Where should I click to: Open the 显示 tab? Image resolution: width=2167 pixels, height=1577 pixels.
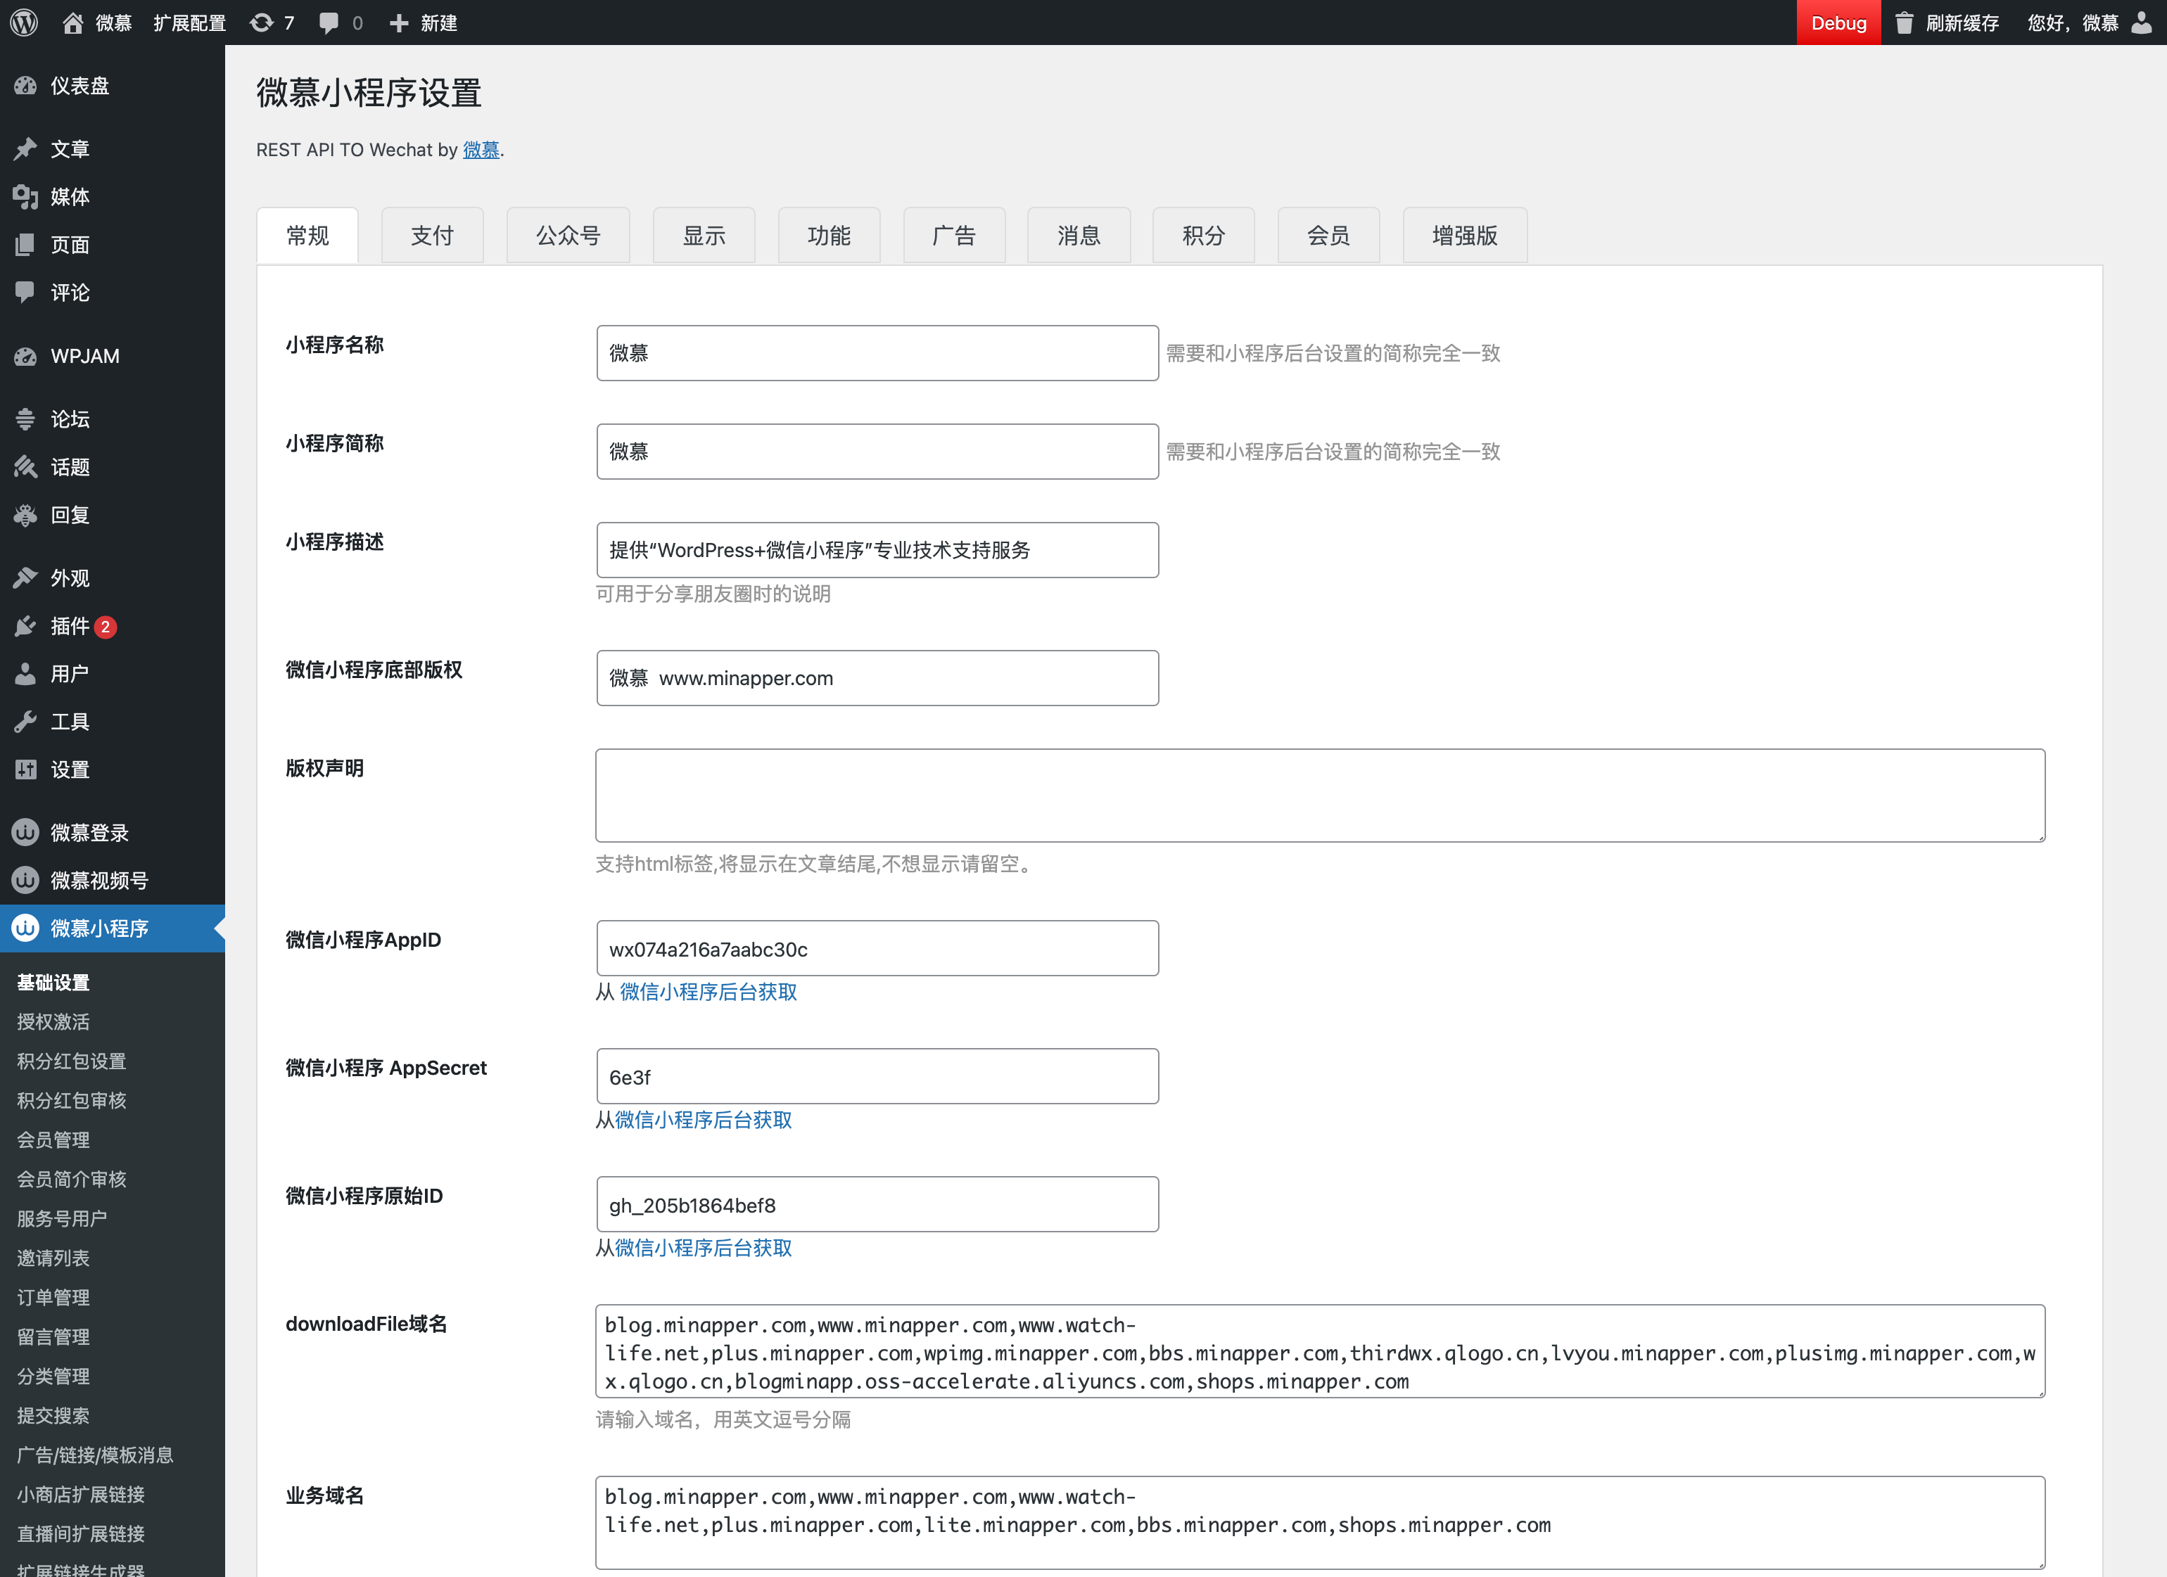click(x=704, y=235)
